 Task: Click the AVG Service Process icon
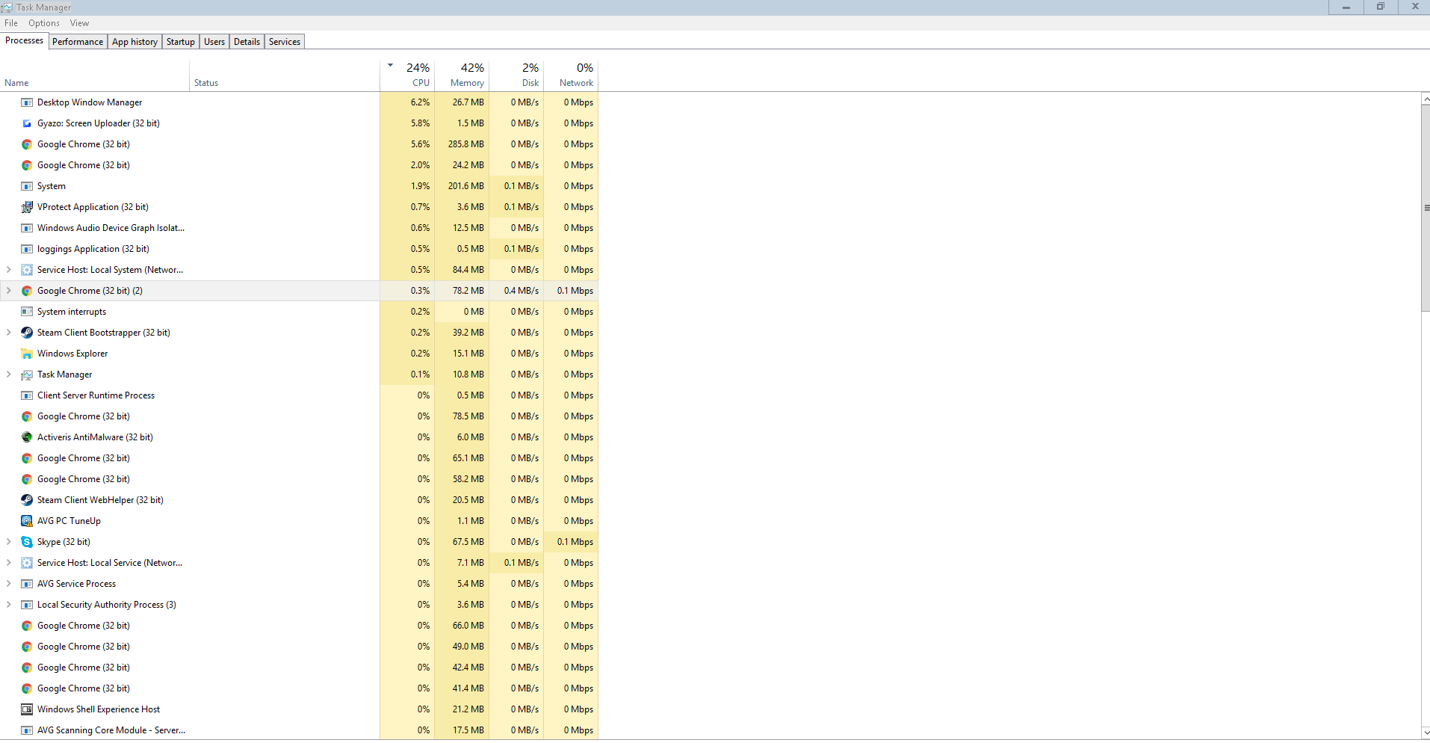(x=27, y=584)
